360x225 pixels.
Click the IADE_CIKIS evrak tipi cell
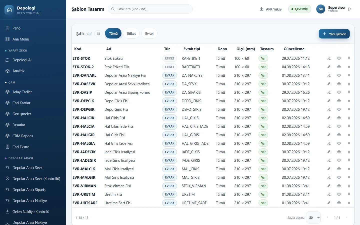click(191, 152)
